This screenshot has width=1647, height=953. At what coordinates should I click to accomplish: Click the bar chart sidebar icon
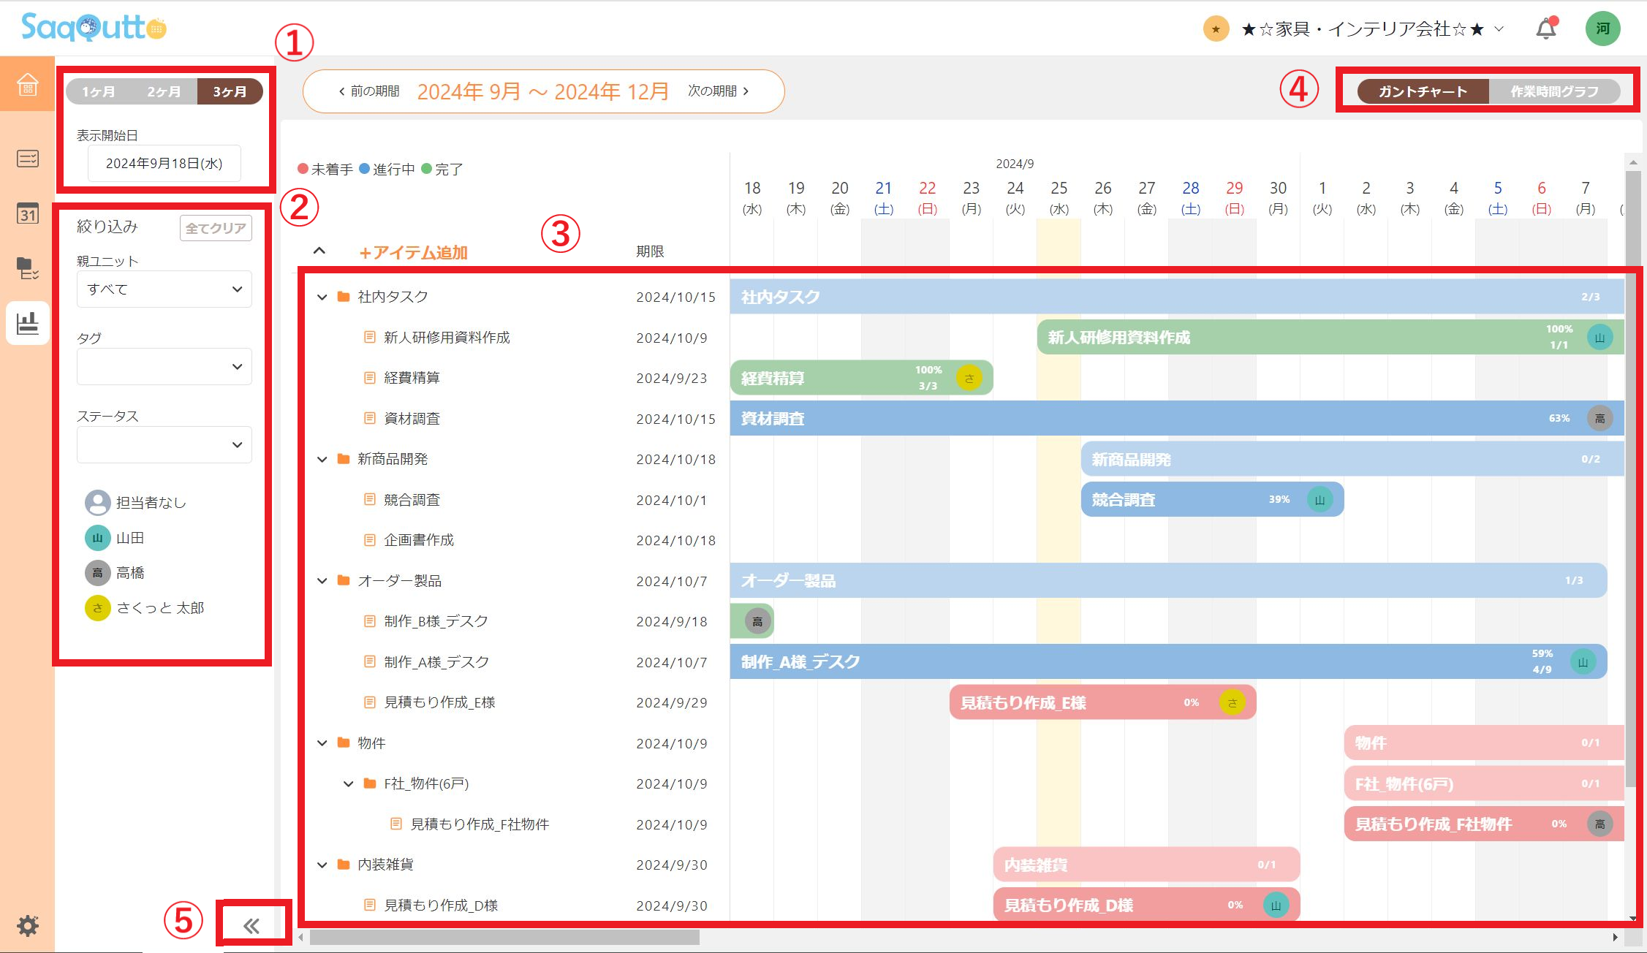click(x=28, y=322)
